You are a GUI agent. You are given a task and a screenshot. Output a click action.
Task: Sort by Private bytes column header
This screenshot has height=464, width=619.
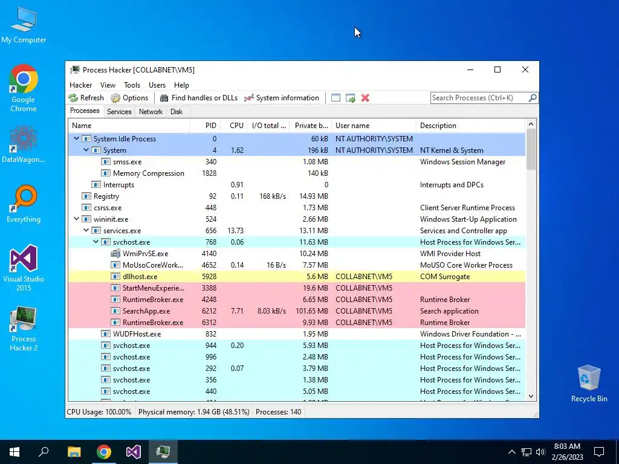(310, 126)
